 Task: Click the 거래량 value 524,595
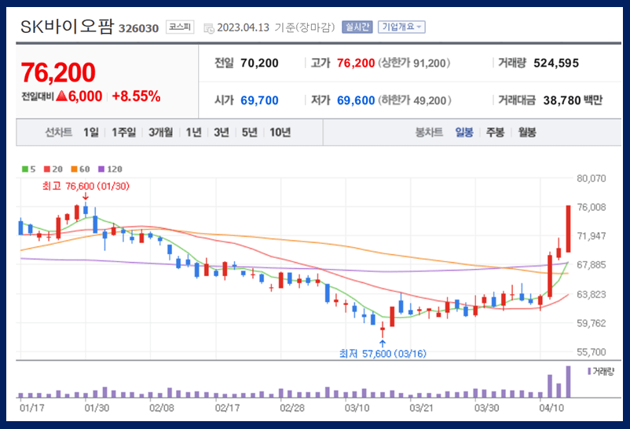[556, 63]
